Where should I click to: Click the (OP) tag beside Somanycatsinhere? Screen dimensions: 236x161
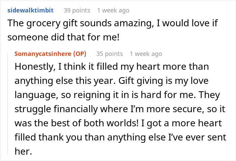80,54
